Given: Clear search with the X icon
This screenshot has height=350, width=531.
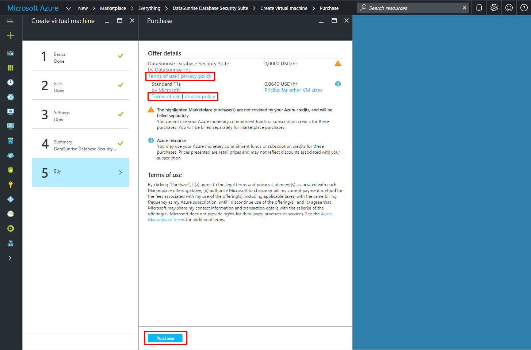Looking at the screenshot, I should [465, 8].
